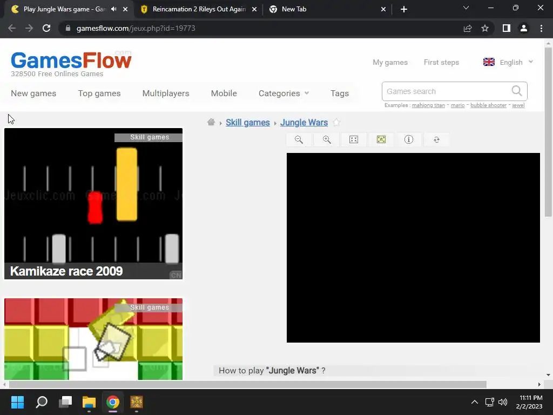Screen dimensions: 553x415
Task: Open Chrome side panel icon
Action: [507, 28]
